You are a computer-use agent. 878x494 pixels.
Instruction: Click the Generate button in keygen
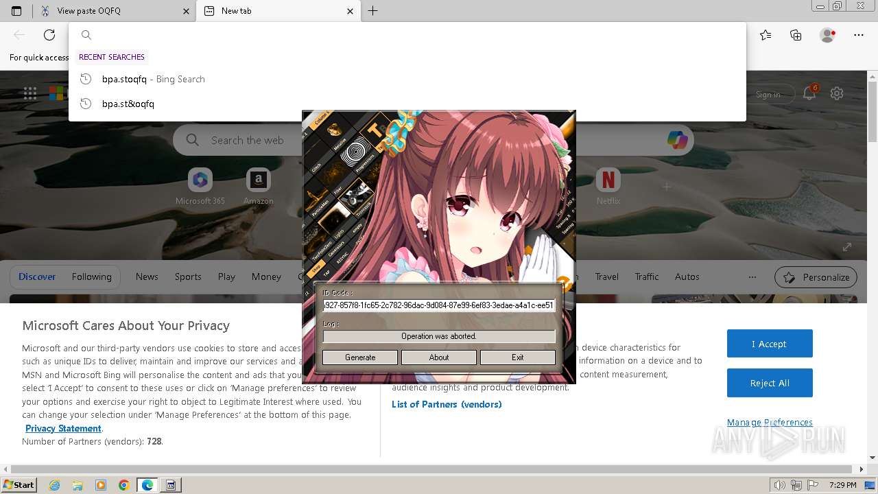(x=360, y=357)
